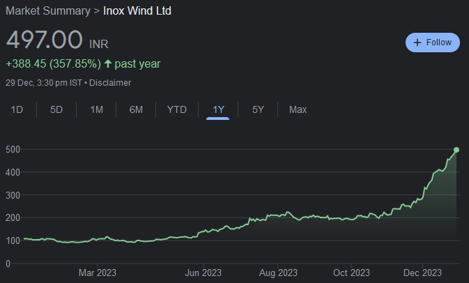Open the Disclaimer link
The width and height of the screenshot is (469, 283).
(x=110, y=82)
